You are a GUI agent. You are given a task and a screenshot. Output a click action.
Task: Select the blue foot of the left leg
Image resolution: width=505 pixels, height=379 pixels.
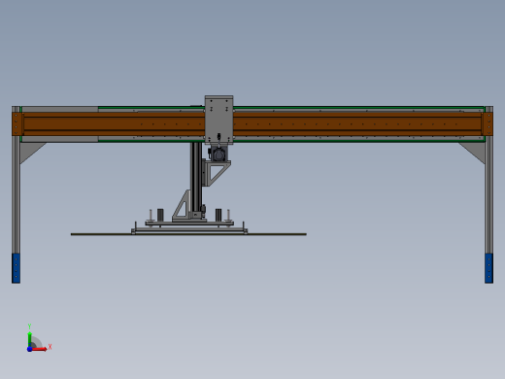click(16, 268)
